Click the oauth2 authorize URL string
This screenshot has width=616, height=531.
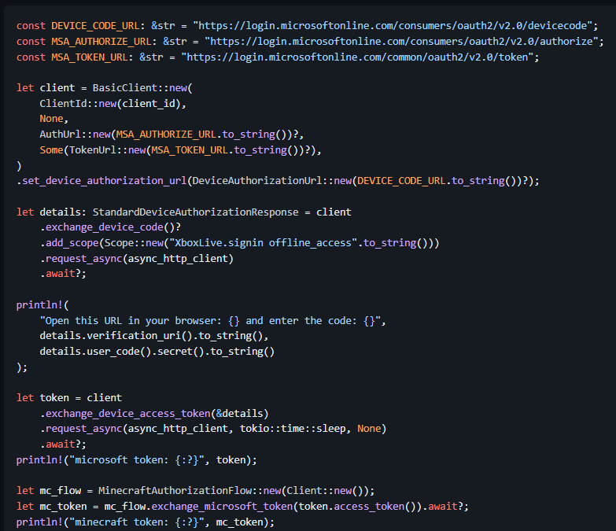[x=402, y=41]
